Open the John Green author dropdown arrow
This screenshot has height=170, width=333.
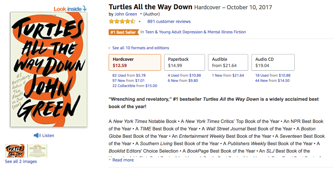(141, 14)
